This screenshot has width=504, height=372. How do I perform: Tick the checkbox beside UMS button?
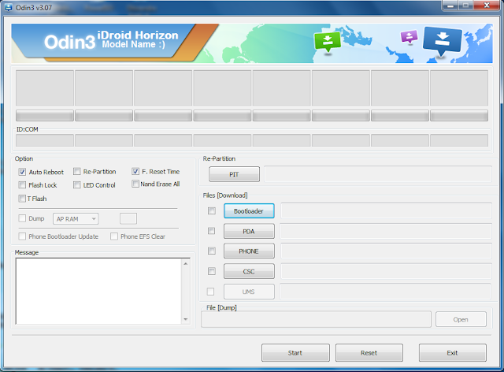tap(210, 292)
